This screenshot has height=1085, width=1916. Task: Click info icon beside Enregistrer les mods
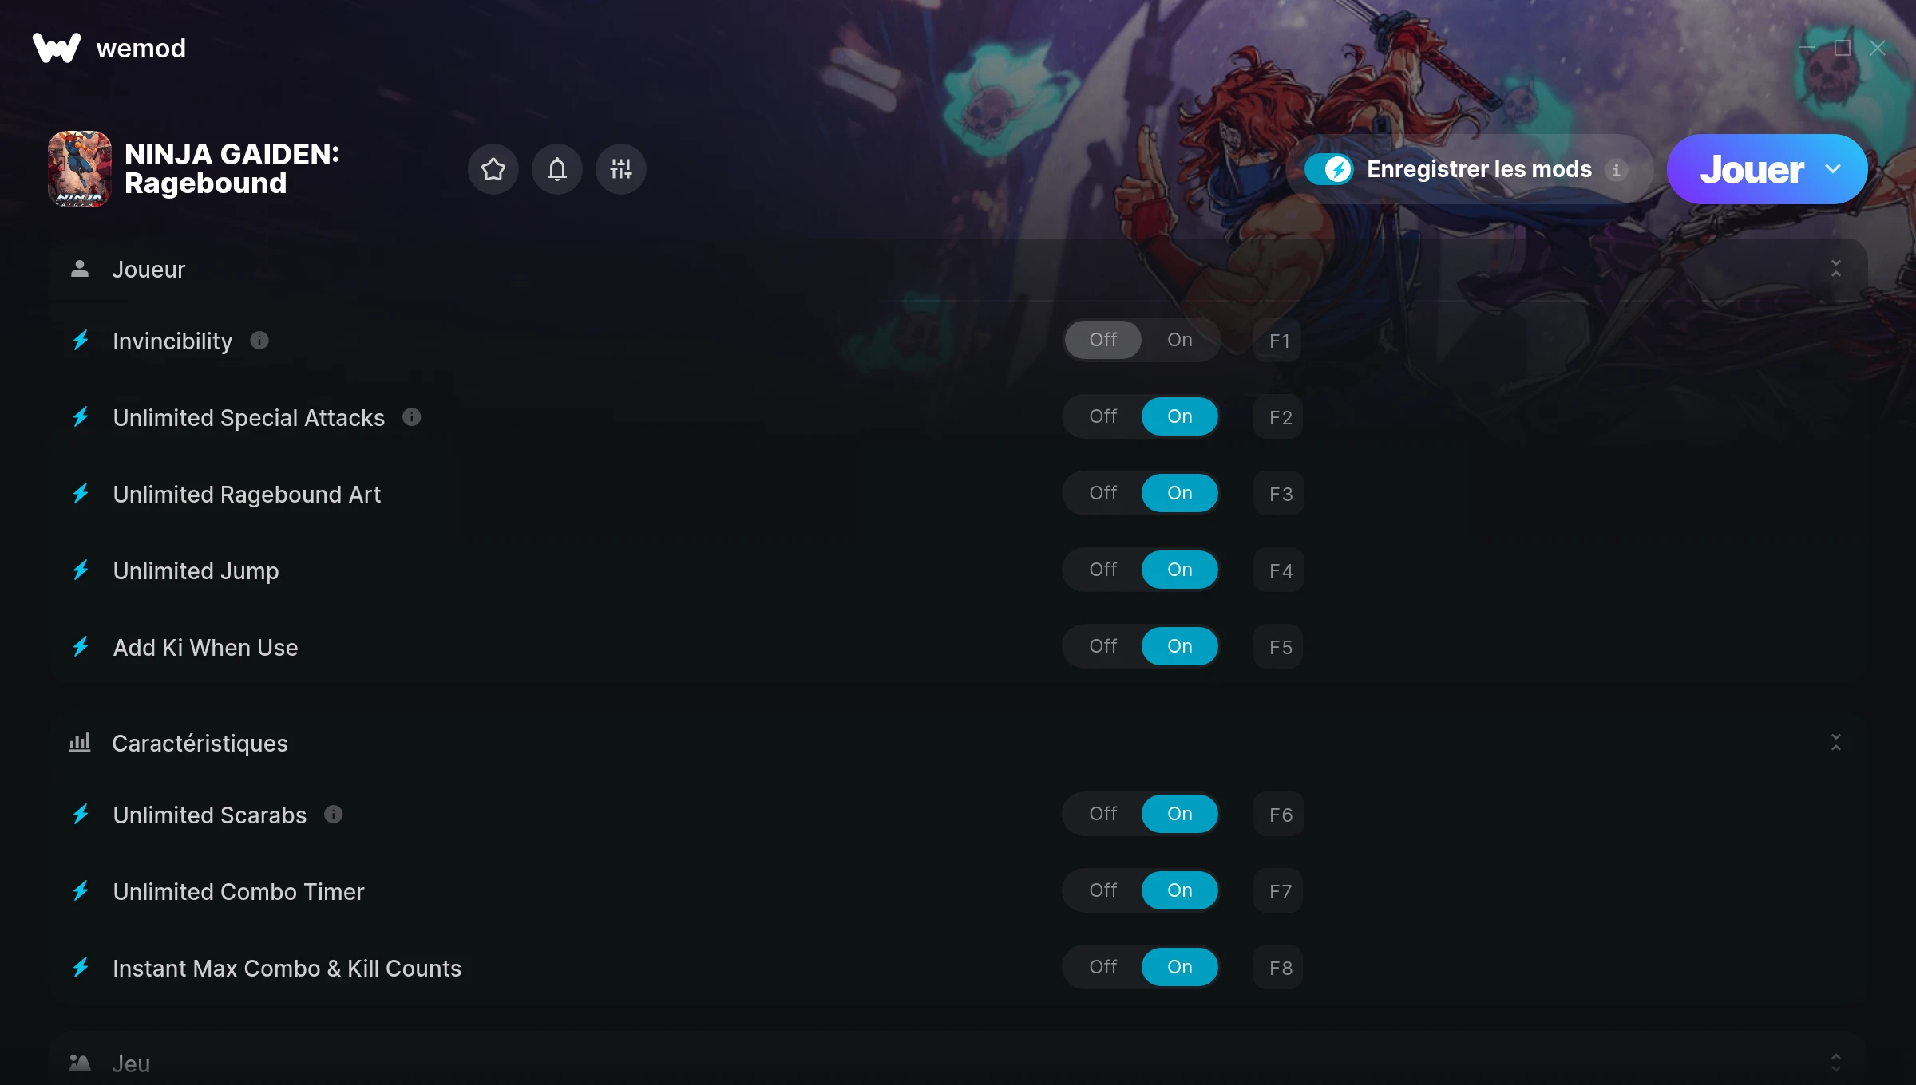point(1617,170)
